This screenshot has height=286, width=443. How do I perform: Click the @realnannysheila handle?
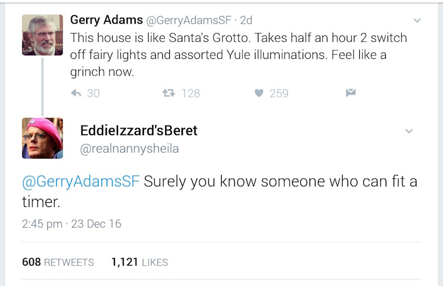(129, 149)
